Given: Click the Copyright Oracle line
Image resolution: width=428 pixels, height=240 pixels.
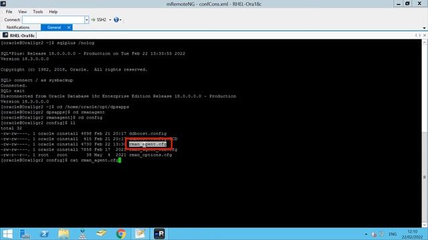Looking at the screenshot, I should [74, 69].
